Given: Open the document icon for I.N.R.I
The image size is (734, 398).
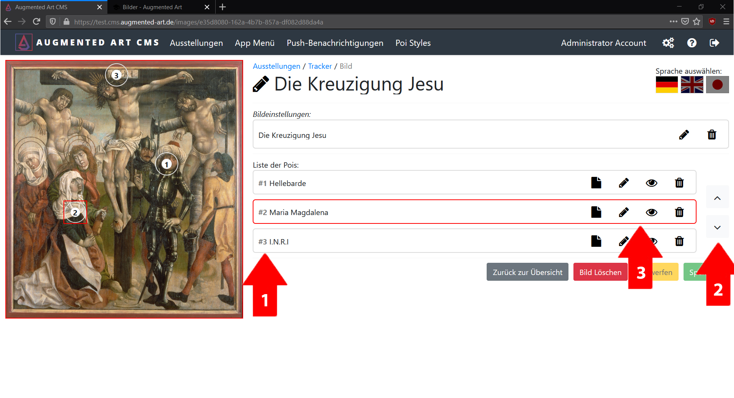Looking at the screenshot, I should point(596,241).
